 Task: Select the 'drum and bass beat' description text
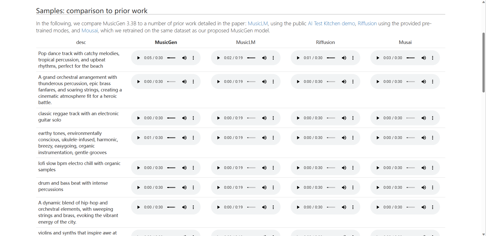tap(73, 186)
